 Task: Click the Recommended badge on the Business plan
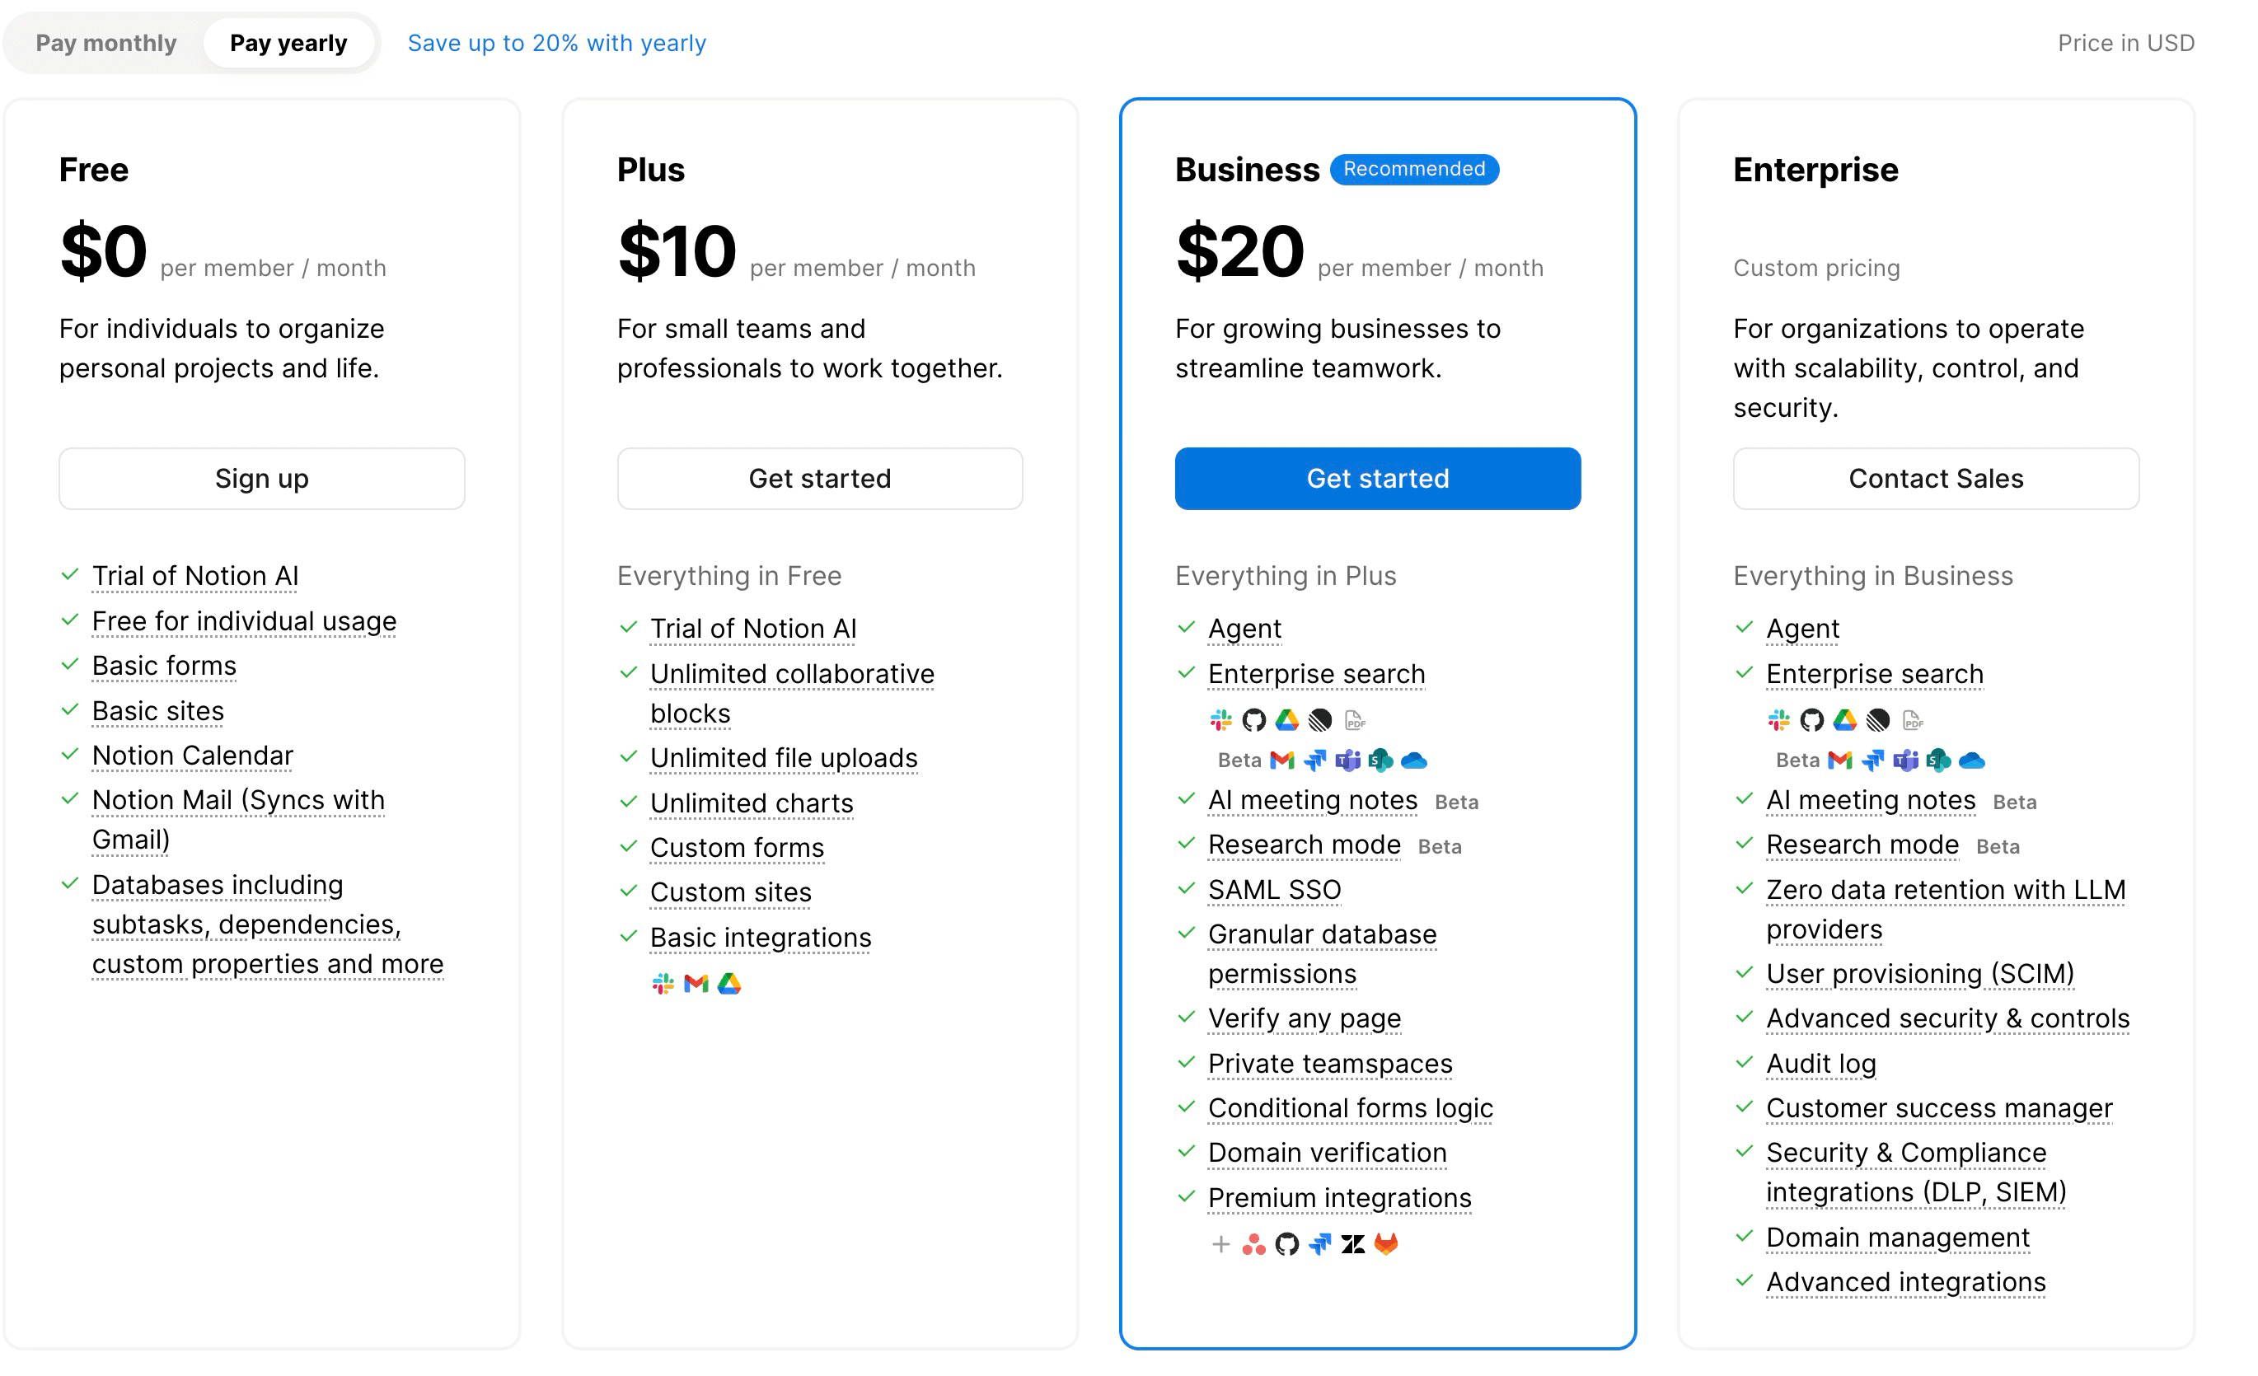1414,170
